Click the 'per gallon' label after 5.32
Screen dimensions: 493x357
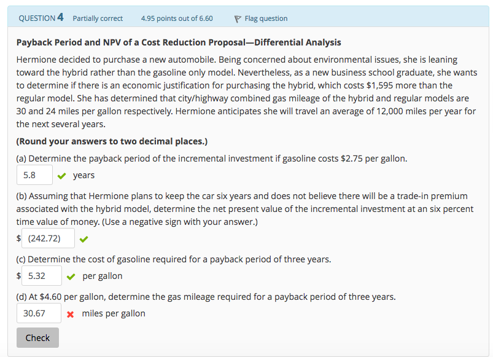pyautogui.click(x=102, y=276)
